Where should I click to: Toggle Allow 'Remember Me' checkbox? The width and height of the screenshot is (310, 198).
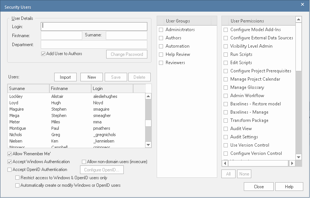[x=10, y=154]
